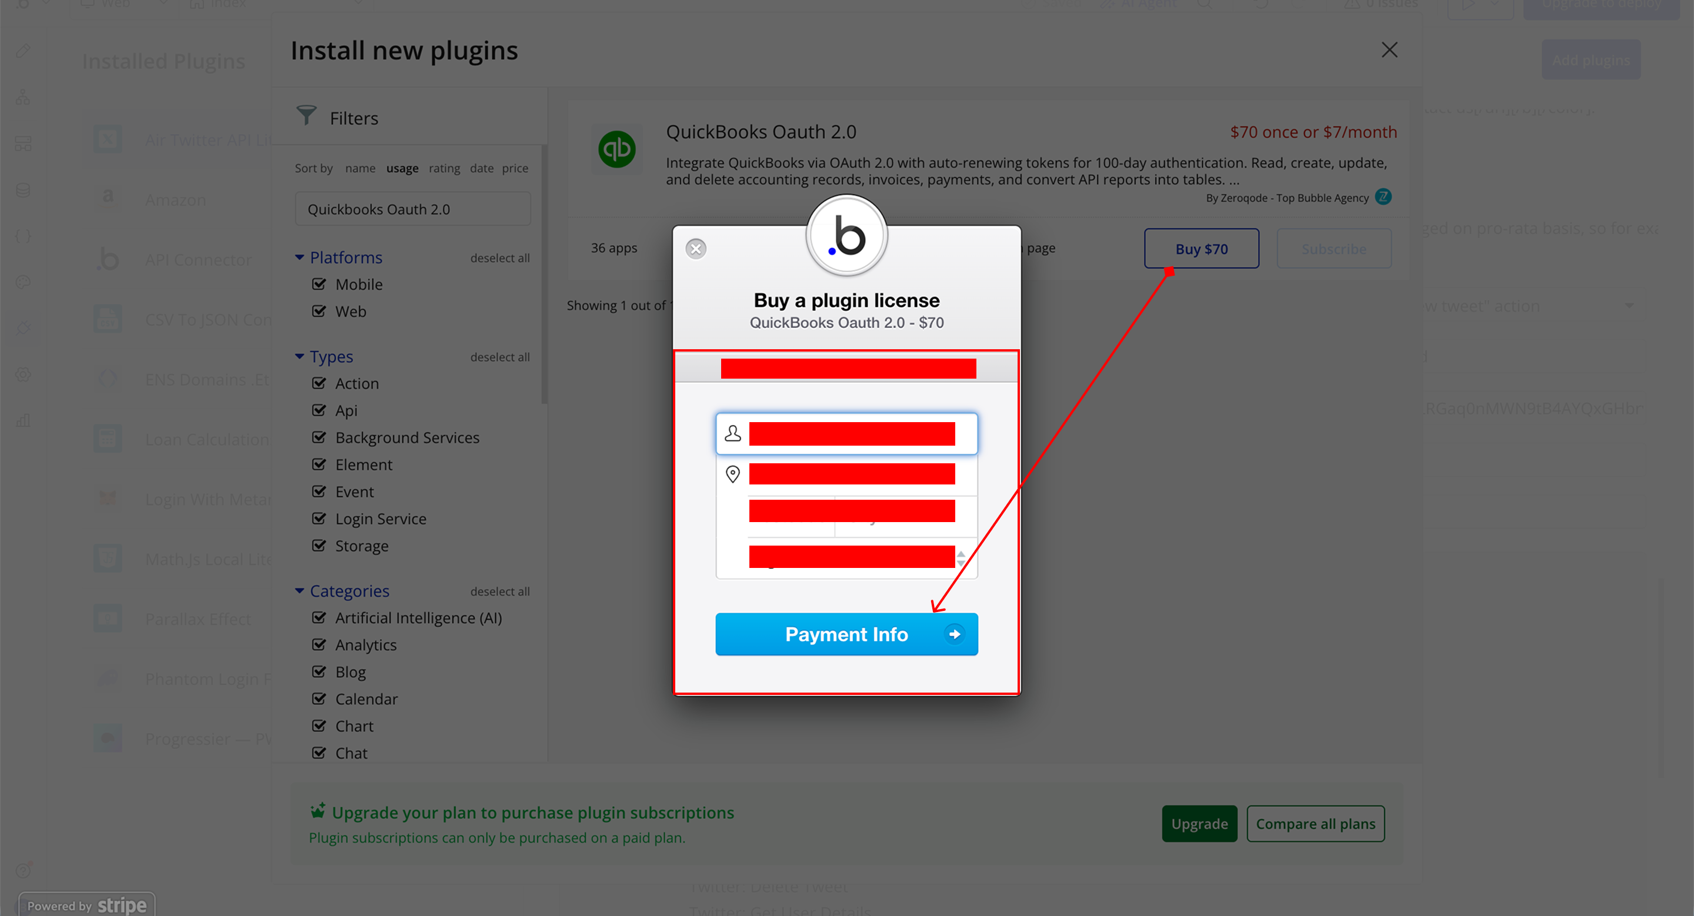Click the Buy $70 button
The width and height of the screenshot is (1694, 916).
[x=1201, y=249]
